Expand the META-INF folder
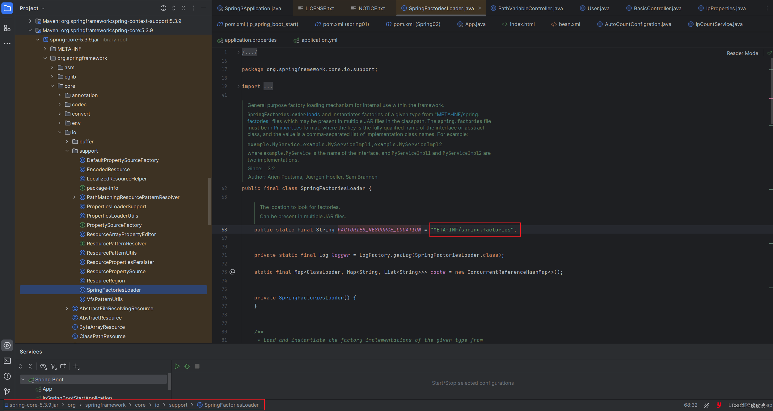The width and height of the screenshot is (773, 411). (45, 49)
